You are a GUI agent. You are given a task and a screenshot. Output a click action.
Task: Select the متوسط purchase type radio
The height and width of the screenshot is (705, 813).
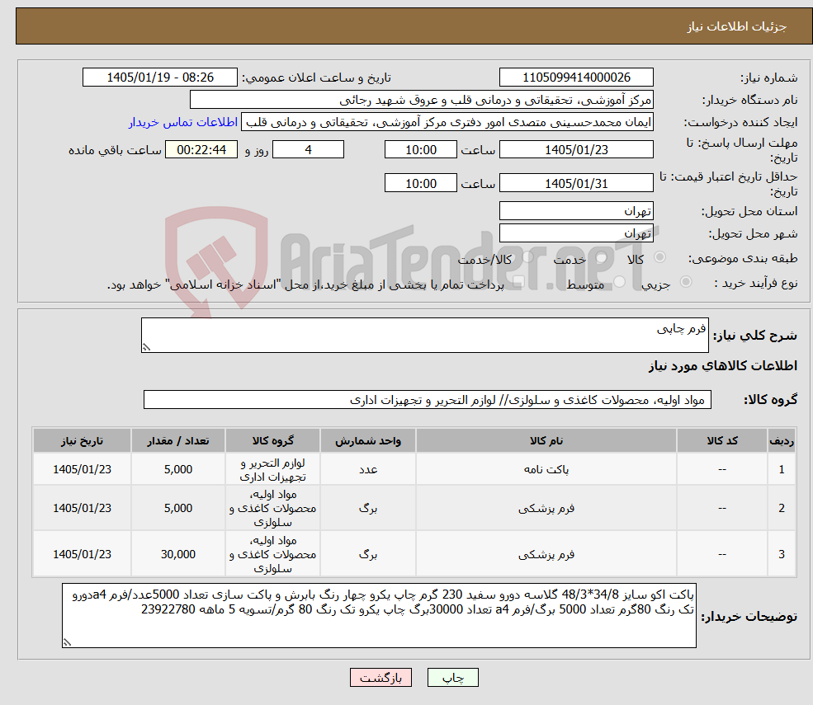(620, 282)
